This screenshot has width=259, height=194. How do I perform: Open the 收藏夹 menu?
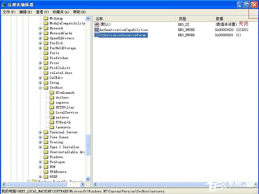tap(60, 12)
